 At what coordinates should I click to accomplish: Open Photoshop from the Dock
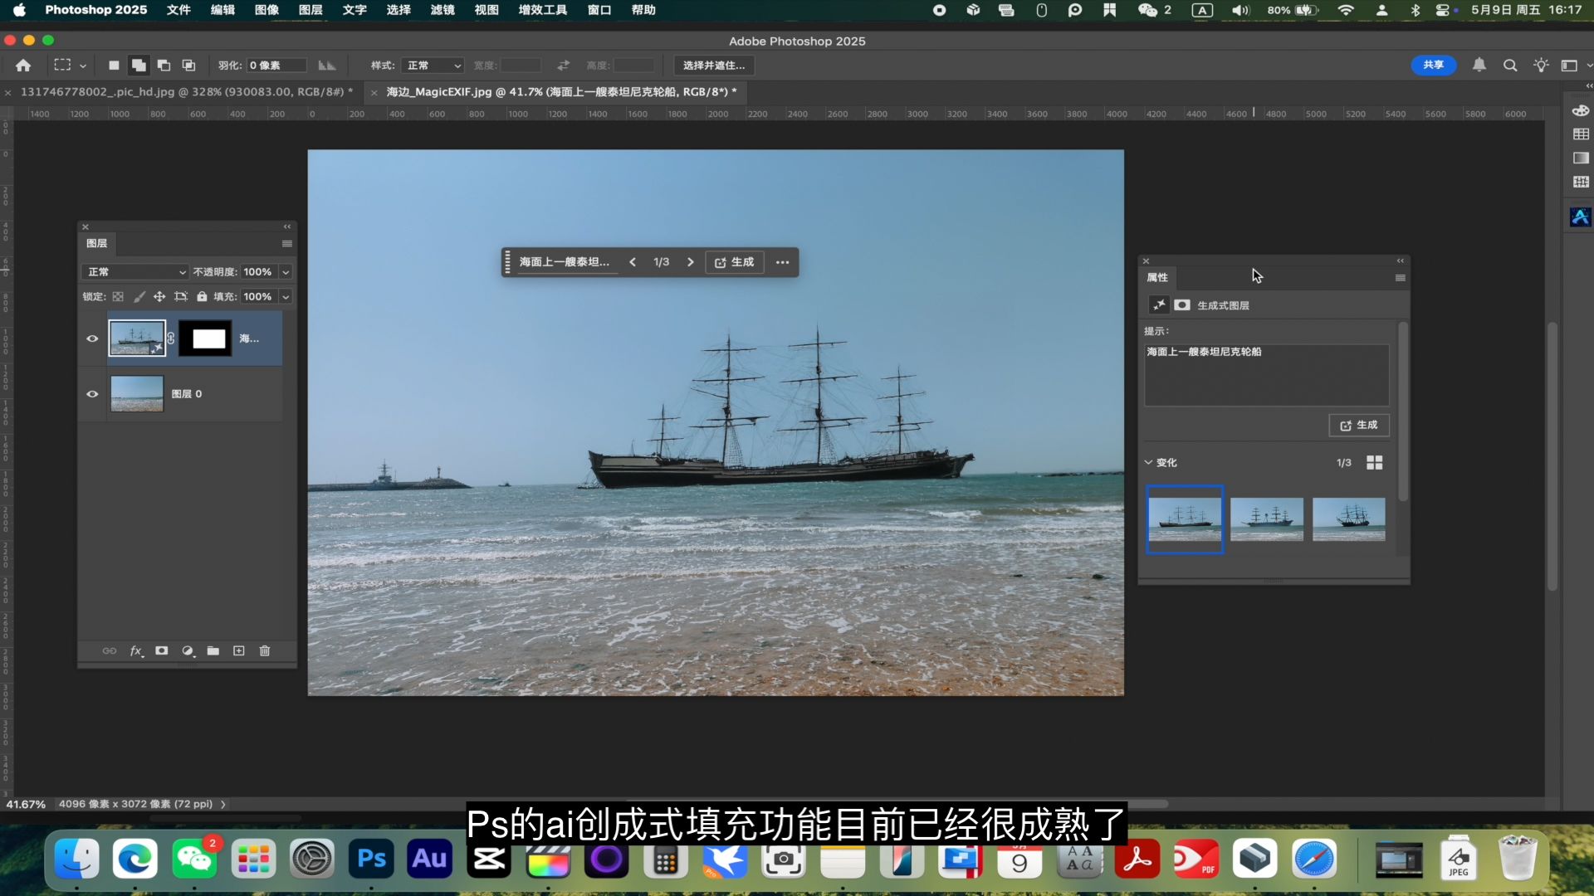pos(371,859)
